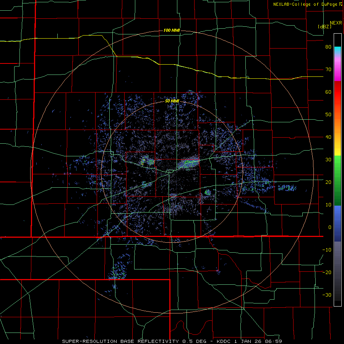
Task: Click the cyan segment of the color bar
Action: [338, 50]
